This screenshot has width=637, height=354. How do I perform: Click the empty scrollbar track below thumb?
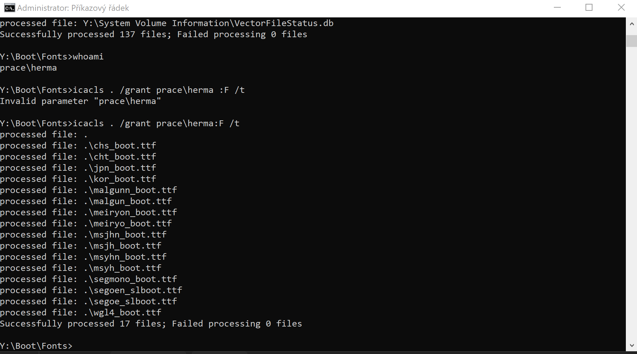click(x=631, y=193)
